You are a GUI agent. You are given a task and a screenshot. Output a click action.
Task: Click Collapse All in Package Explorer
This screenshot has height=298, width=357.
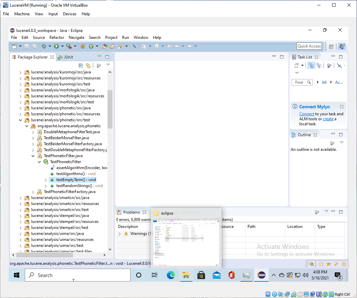pyautogui.click(x=81, y=65)
